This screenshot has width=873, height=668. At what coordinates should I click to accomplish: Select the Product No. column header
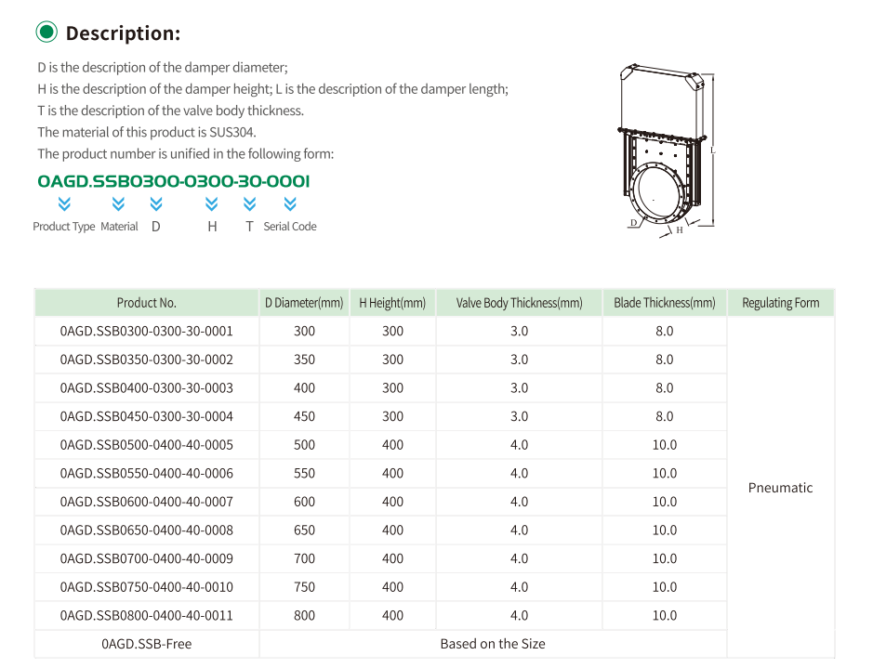coord(146,303)
